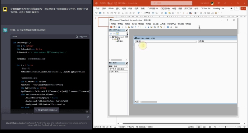248x133 pixels.
Task: Click the zoom out minus button
Action: click(219, 127)
